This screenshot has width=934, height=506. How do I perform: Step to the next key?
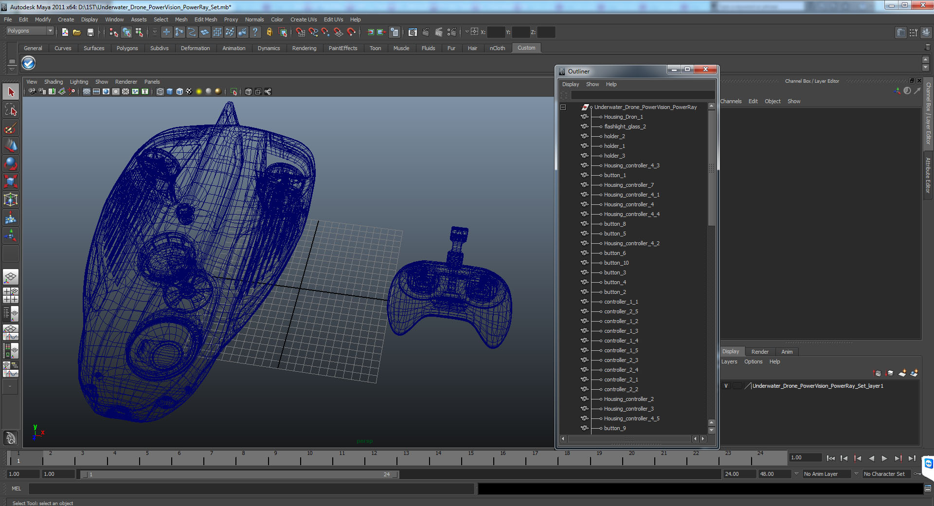click(x=898, y=458)
